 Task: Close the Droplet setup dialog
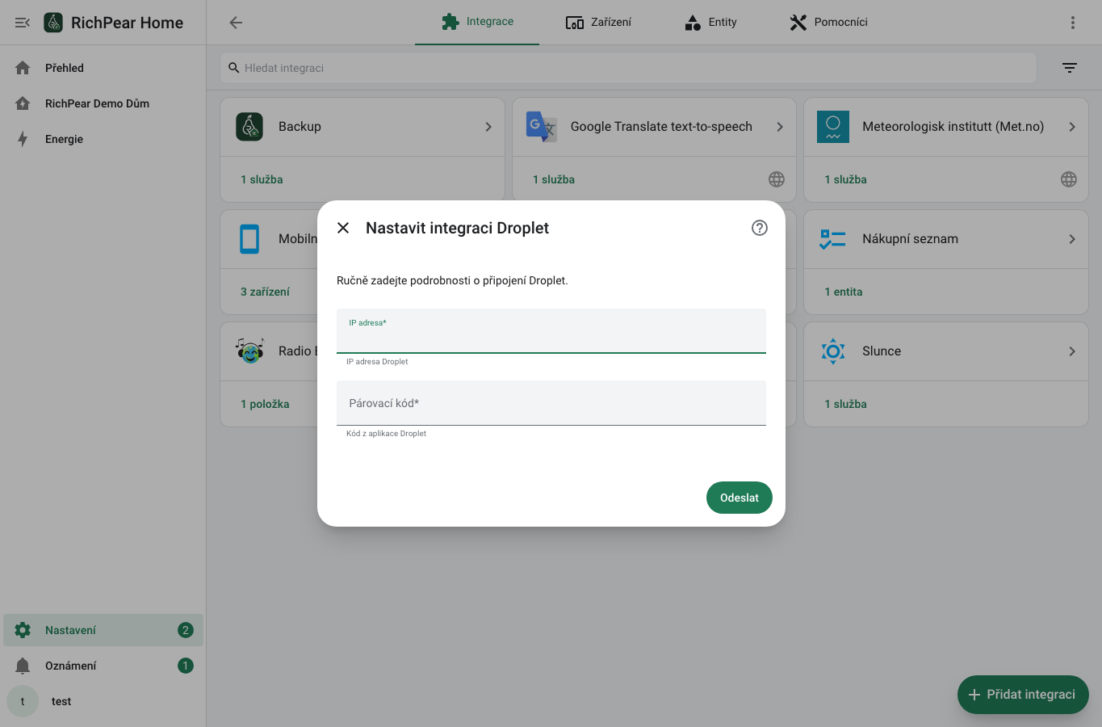343,228
